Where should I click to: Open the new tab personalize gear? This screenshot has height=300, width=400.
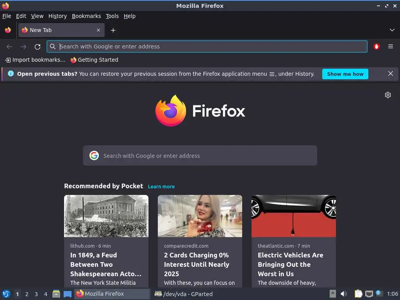click(388, 95)
